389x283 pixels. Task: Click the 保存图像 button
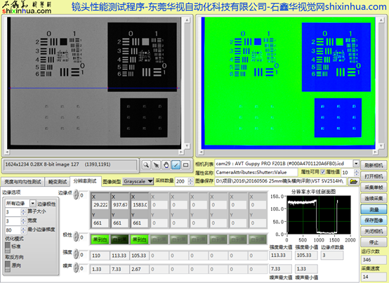coord(374,221)
